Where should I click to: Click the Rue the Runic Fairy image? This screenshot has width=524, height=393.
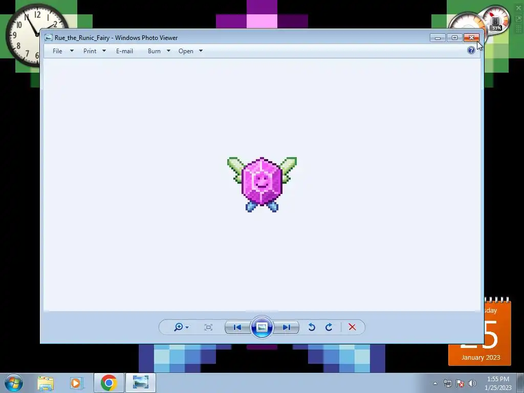pyautogui.click(x=262, y=184)
